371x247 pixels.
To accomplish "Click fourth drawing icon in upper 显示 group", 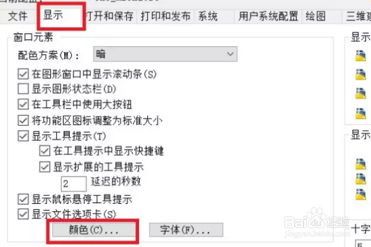I will tap(360, 114).
